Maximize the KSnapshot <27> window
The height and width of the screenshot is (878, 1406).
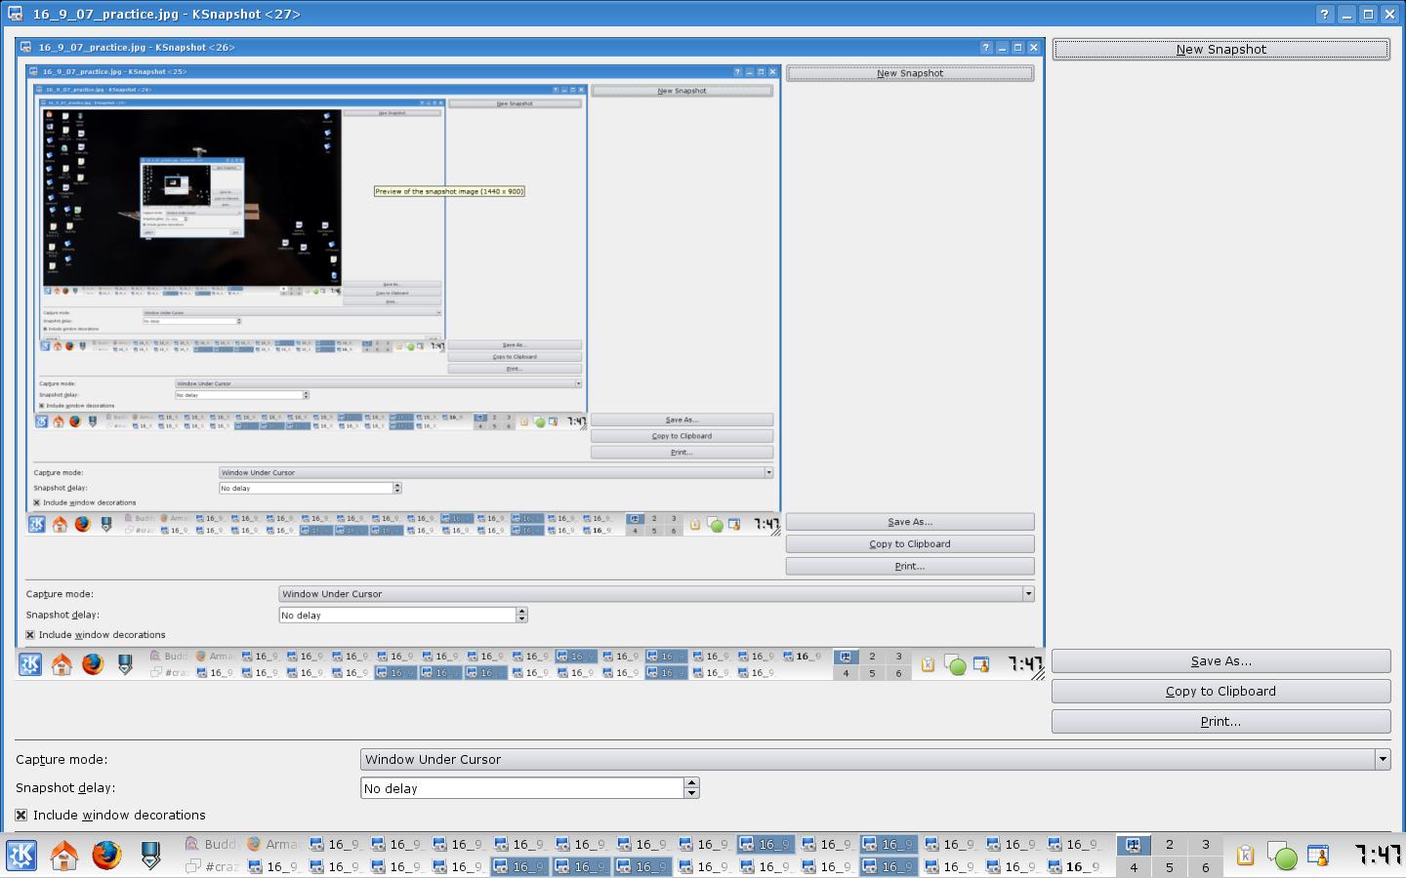coord(1368,14)
